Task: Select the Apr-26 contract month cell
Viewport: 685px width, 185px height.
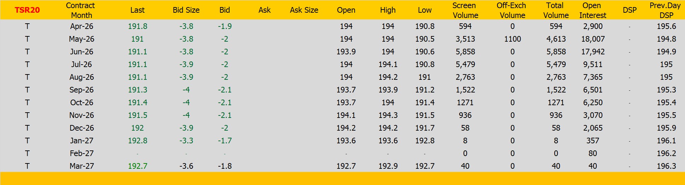Action: (x=82, y=26)
